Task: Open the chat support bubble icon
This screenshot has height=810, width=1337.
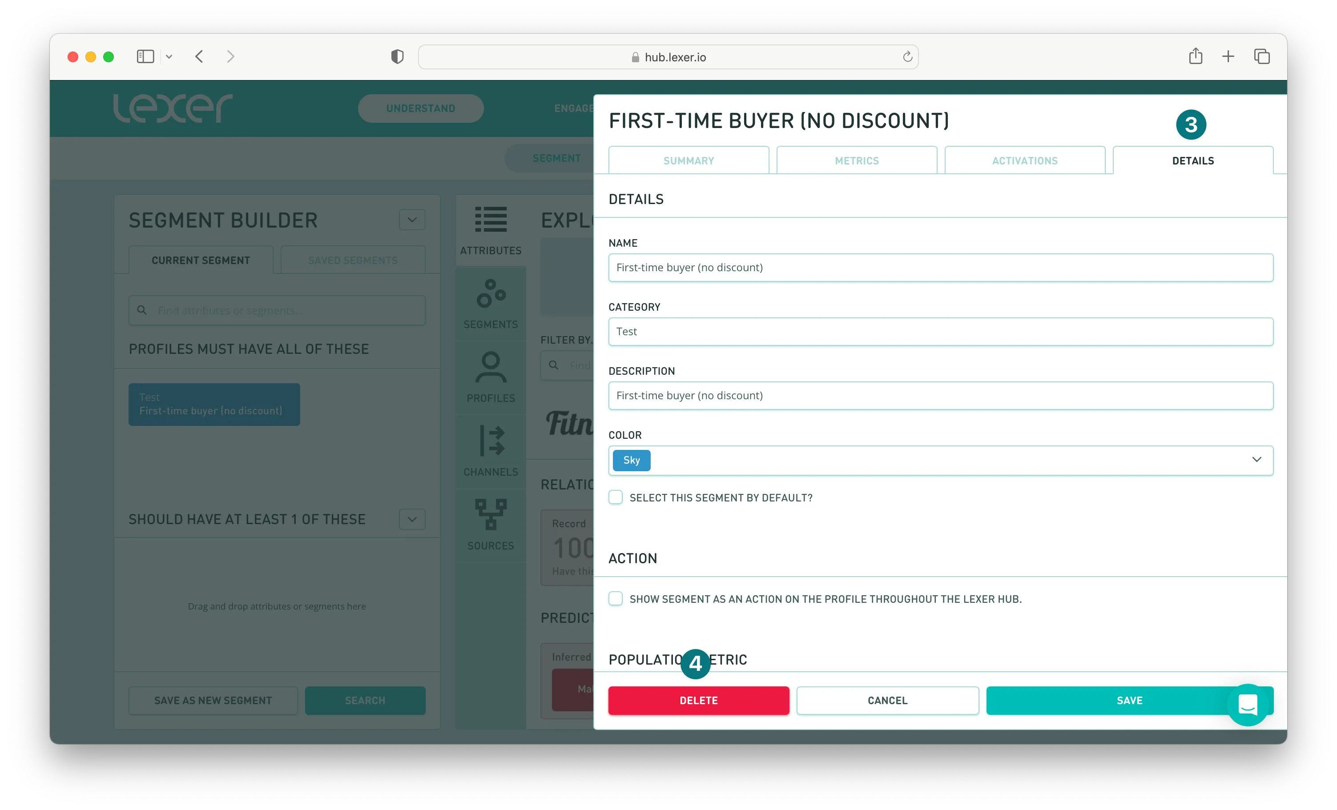Action: coord(1248,704)
